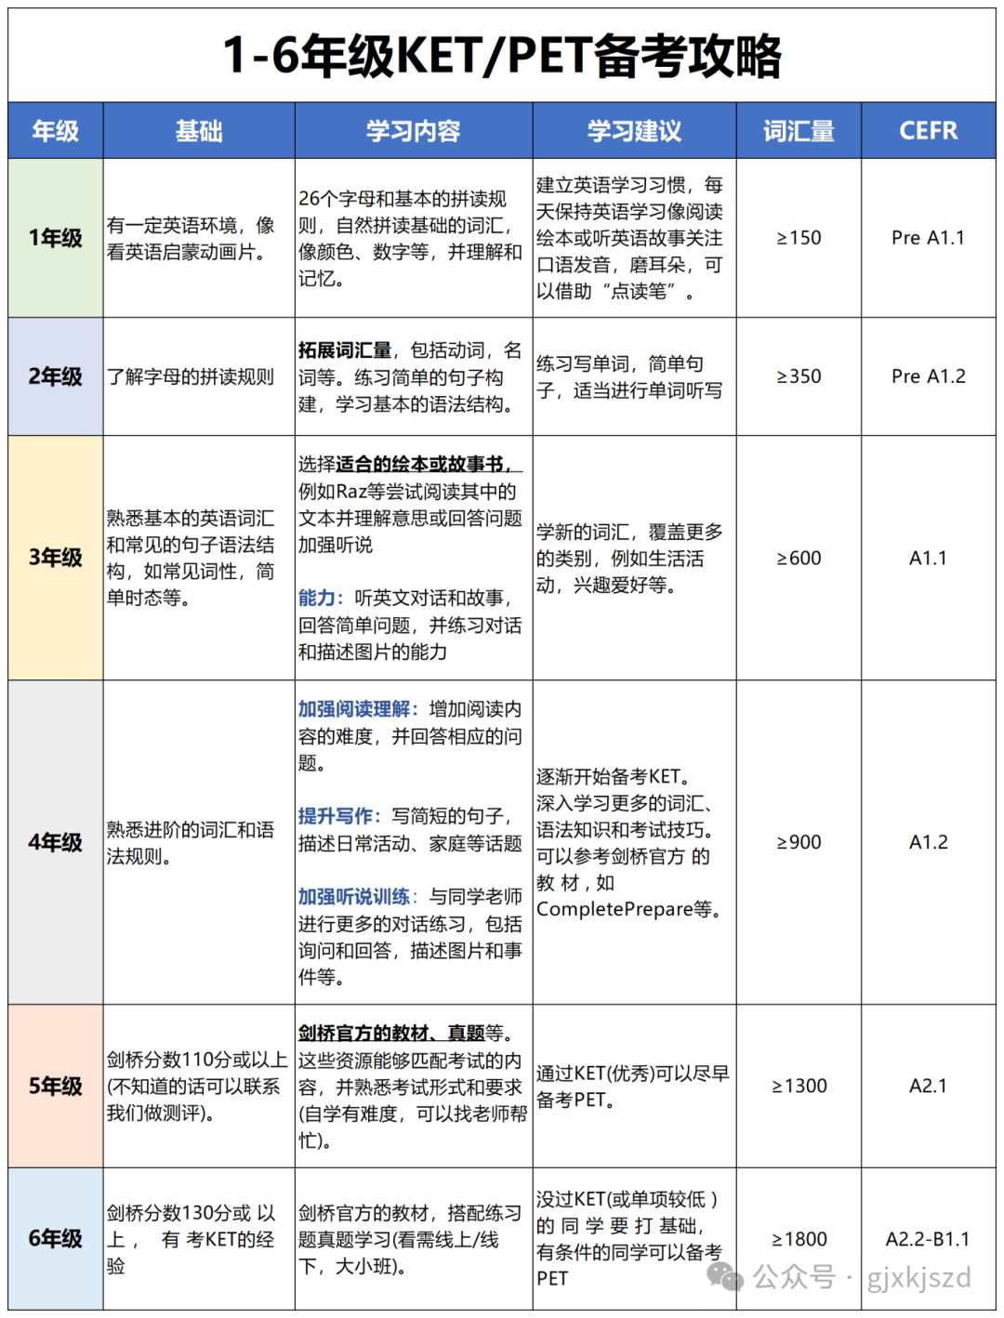Click the "1年级" row label

56,238
